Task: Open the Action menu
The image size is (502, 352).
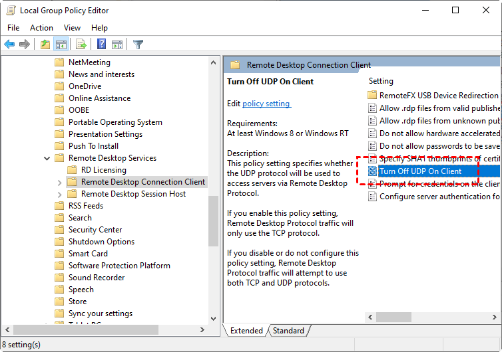Action: coord(42,28)
